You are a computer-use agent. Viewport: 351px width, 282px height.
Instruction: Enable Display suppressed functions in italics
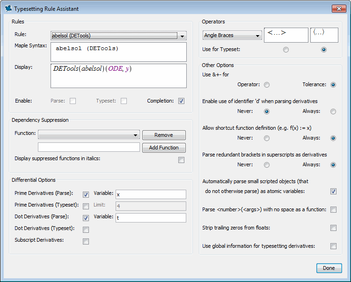pyautogui.click(x=181, y=160)
